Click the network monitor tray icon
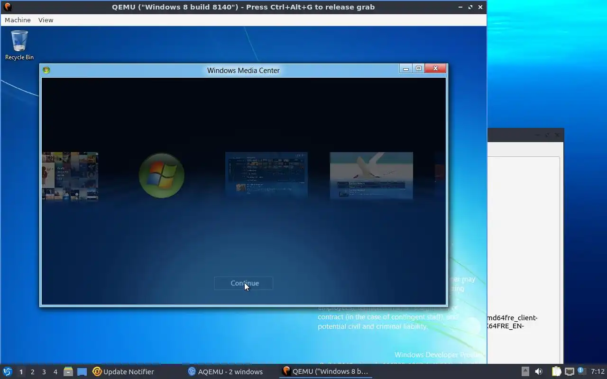This screenshot has width=607, height=379. (570, 371)
